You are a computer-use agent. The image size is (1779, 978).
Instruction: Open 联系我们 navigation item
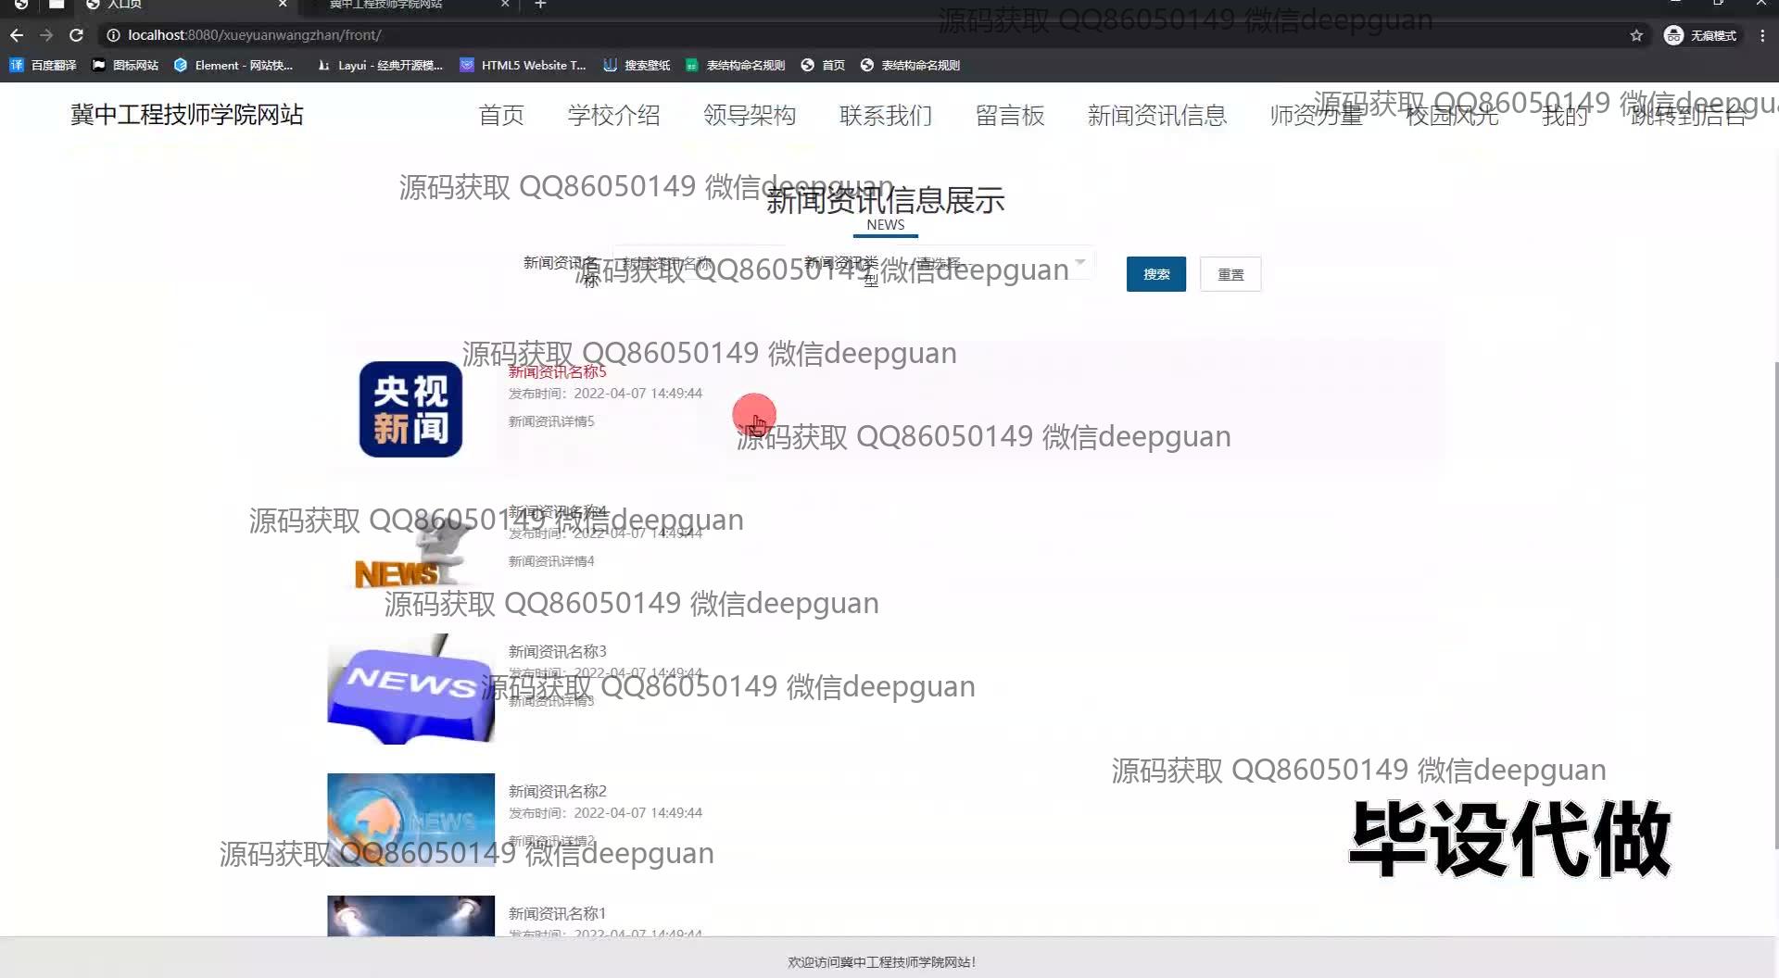[886, 116]
